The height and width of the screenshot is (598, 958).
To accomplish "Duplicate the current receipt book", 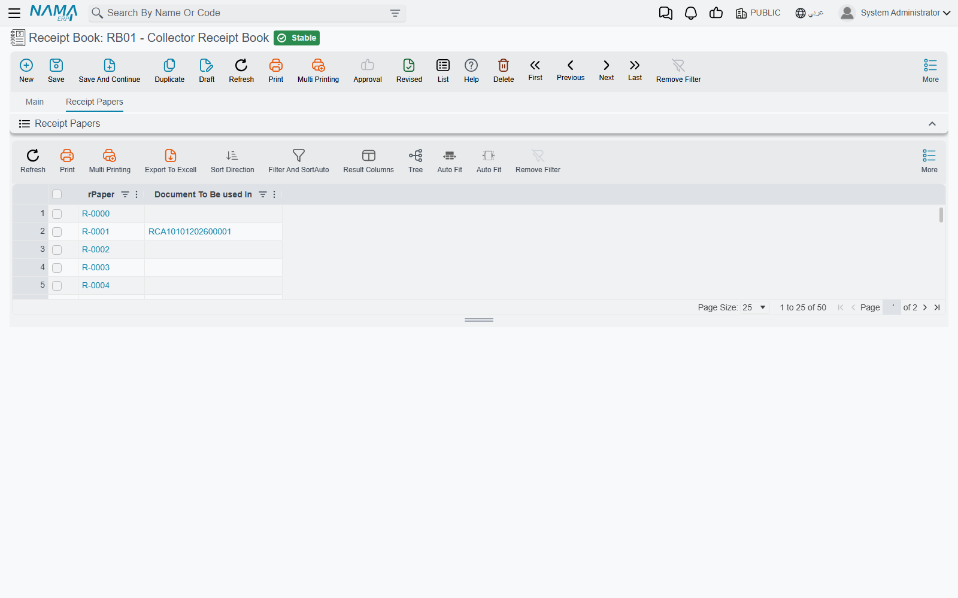I will point(169,71).
